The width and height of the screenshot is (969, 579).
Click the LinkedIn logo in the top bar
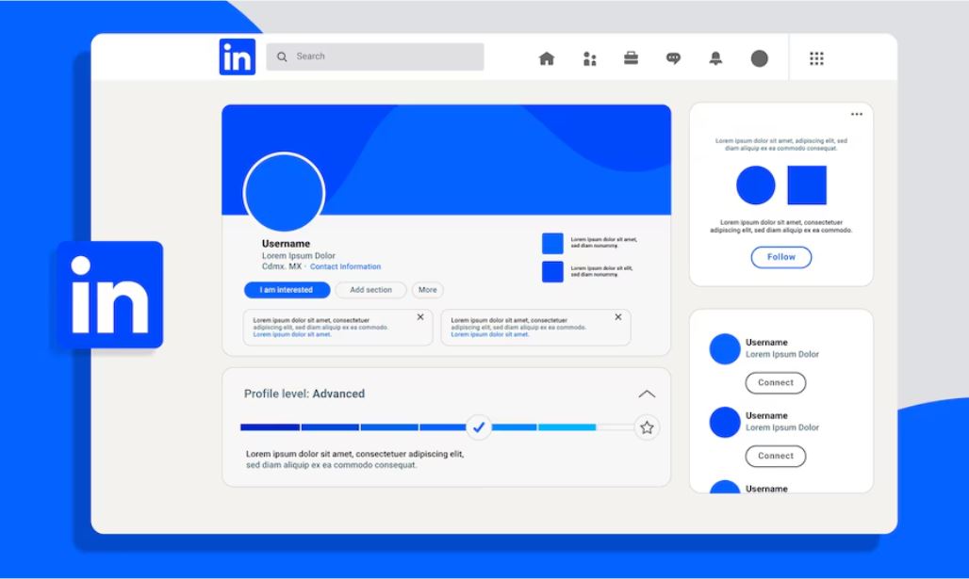pyautogui.click(x=238, y=56)
